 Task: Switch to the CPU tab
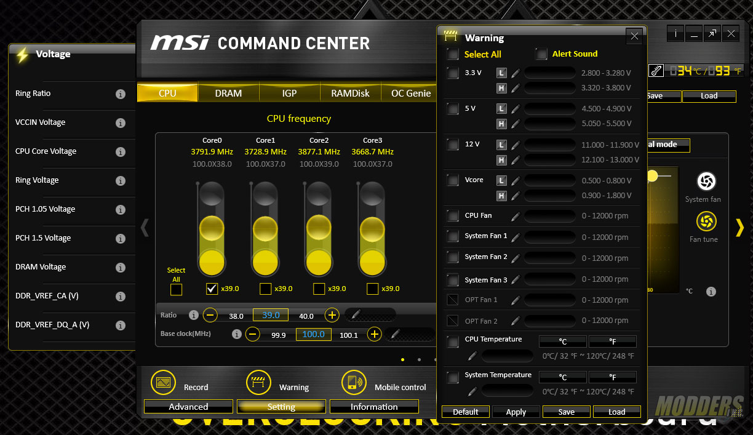tap(167, 94)
